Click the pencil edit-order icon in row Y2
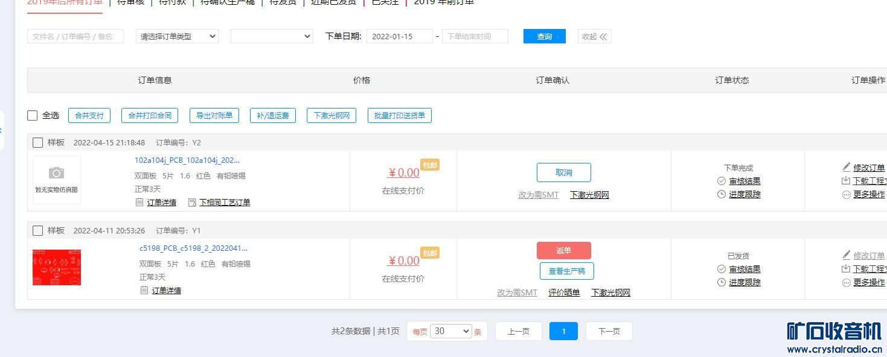This screenshot has height=357, width=887. click(847, 167)
